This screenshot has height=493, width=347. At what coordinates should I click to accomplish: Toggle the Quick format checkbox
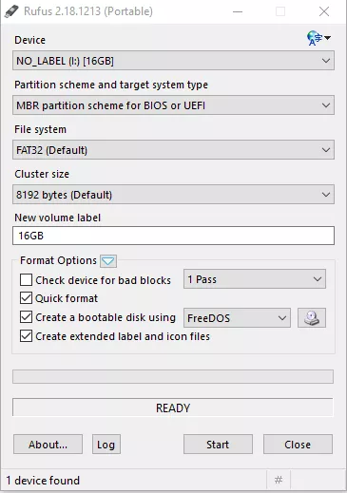pyautogui.click(x=26, y=298)
